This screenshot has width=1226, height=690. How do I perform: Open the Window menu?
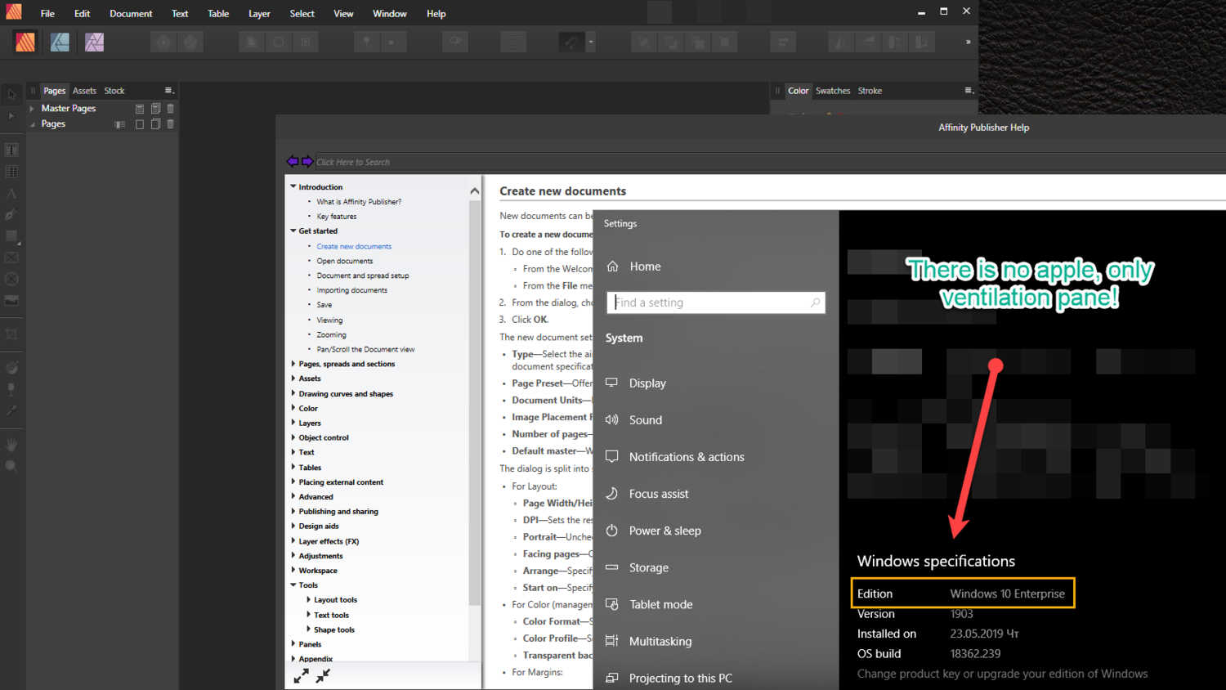(x=390, y=14)
